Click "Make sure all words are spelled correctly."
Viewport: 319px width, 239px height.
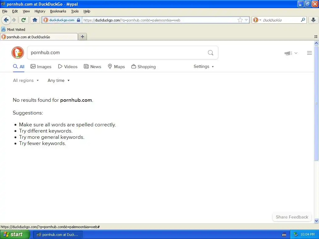tap(67, 125)
